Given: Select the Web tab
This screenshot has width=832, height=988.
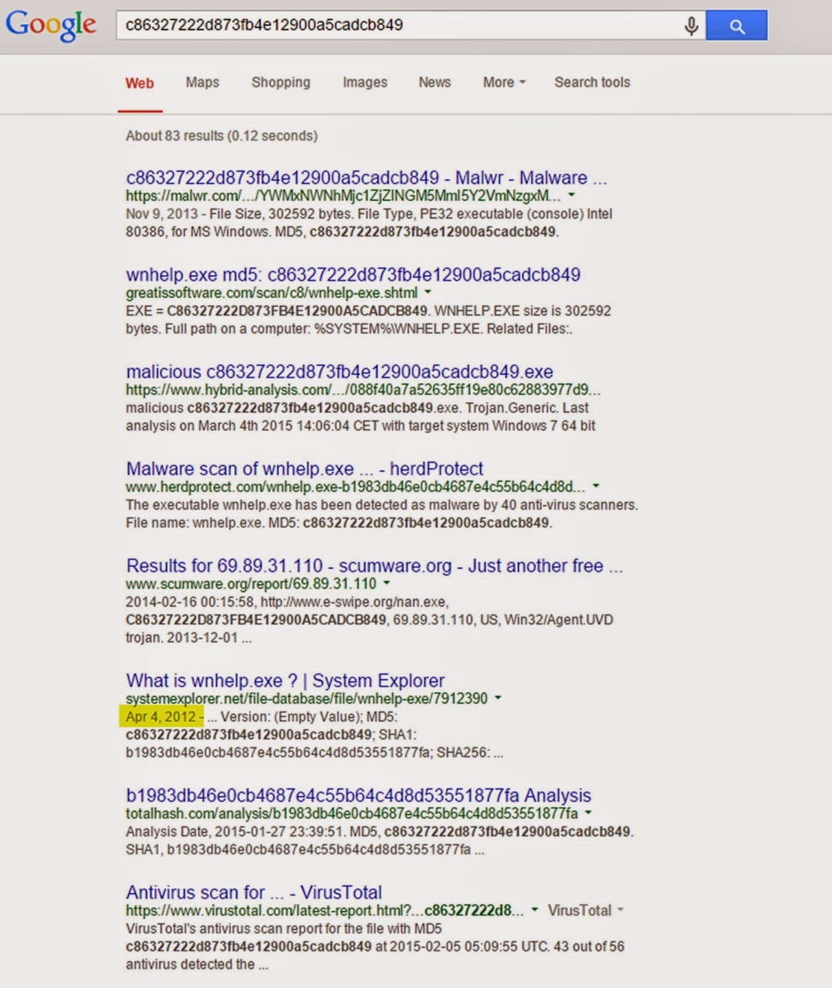Looking at the screenshot, I should click(x=139, y=83).
